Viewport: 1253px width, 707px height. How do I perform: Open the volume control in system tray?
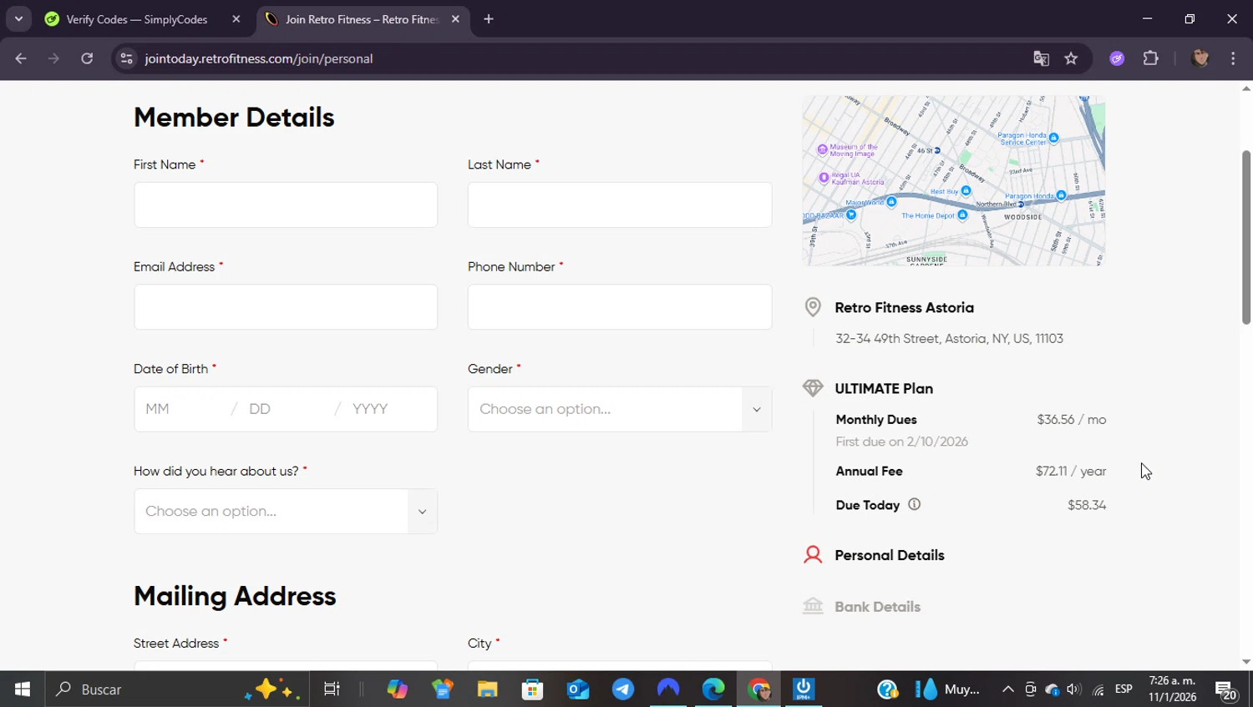click(1074, 689)
